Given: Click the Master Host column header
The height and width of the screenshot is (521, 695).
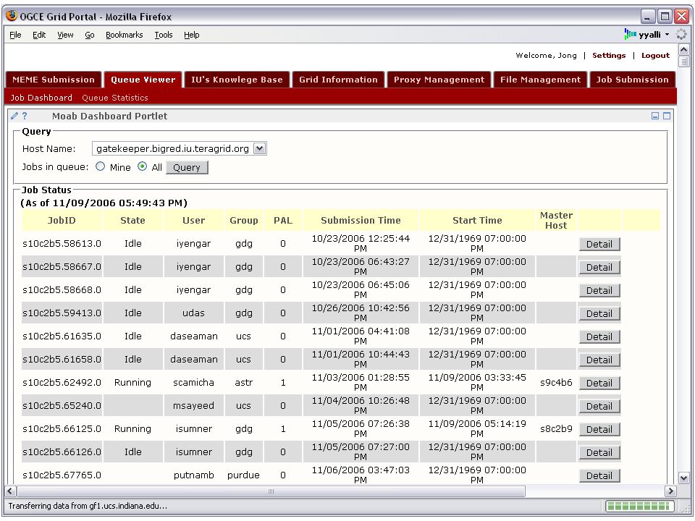Looking at the screenshot, I should coord(556,220).
